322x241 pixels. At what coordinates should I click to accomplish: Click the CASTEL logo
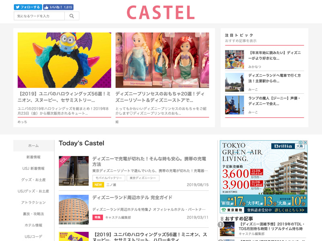pos(161,13)
